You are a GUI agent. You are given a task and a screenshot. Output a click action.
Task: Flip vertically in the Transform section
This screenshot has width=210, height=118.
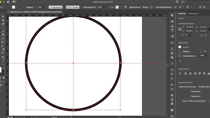tap(205, 35)
